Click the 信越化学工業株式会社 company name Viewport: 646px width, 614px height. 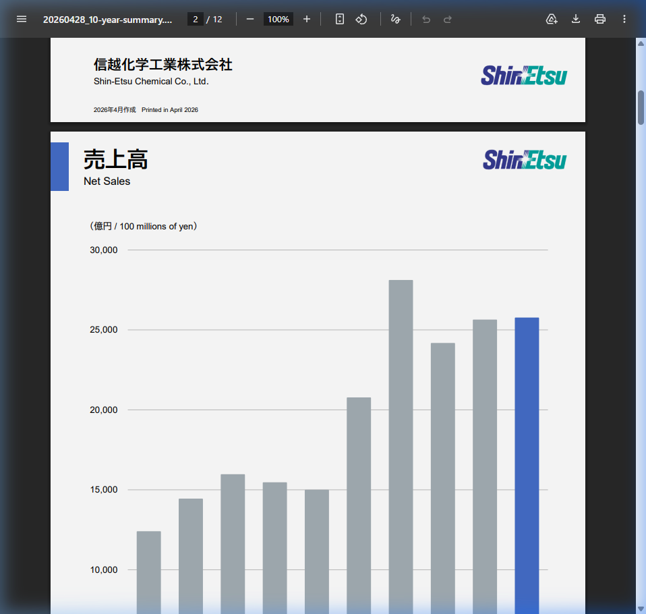(x=163, y=64)
